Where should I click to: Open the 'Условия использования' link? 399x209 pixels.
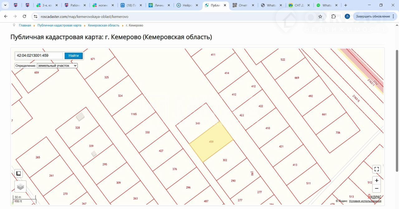[x=365, y=201]
